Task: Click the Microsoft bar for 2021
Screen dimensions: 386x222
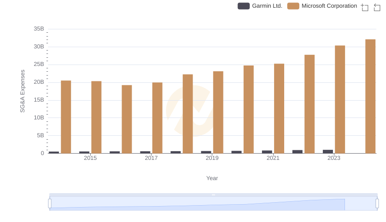Action: pyautogui.click(x=279, y=108)
